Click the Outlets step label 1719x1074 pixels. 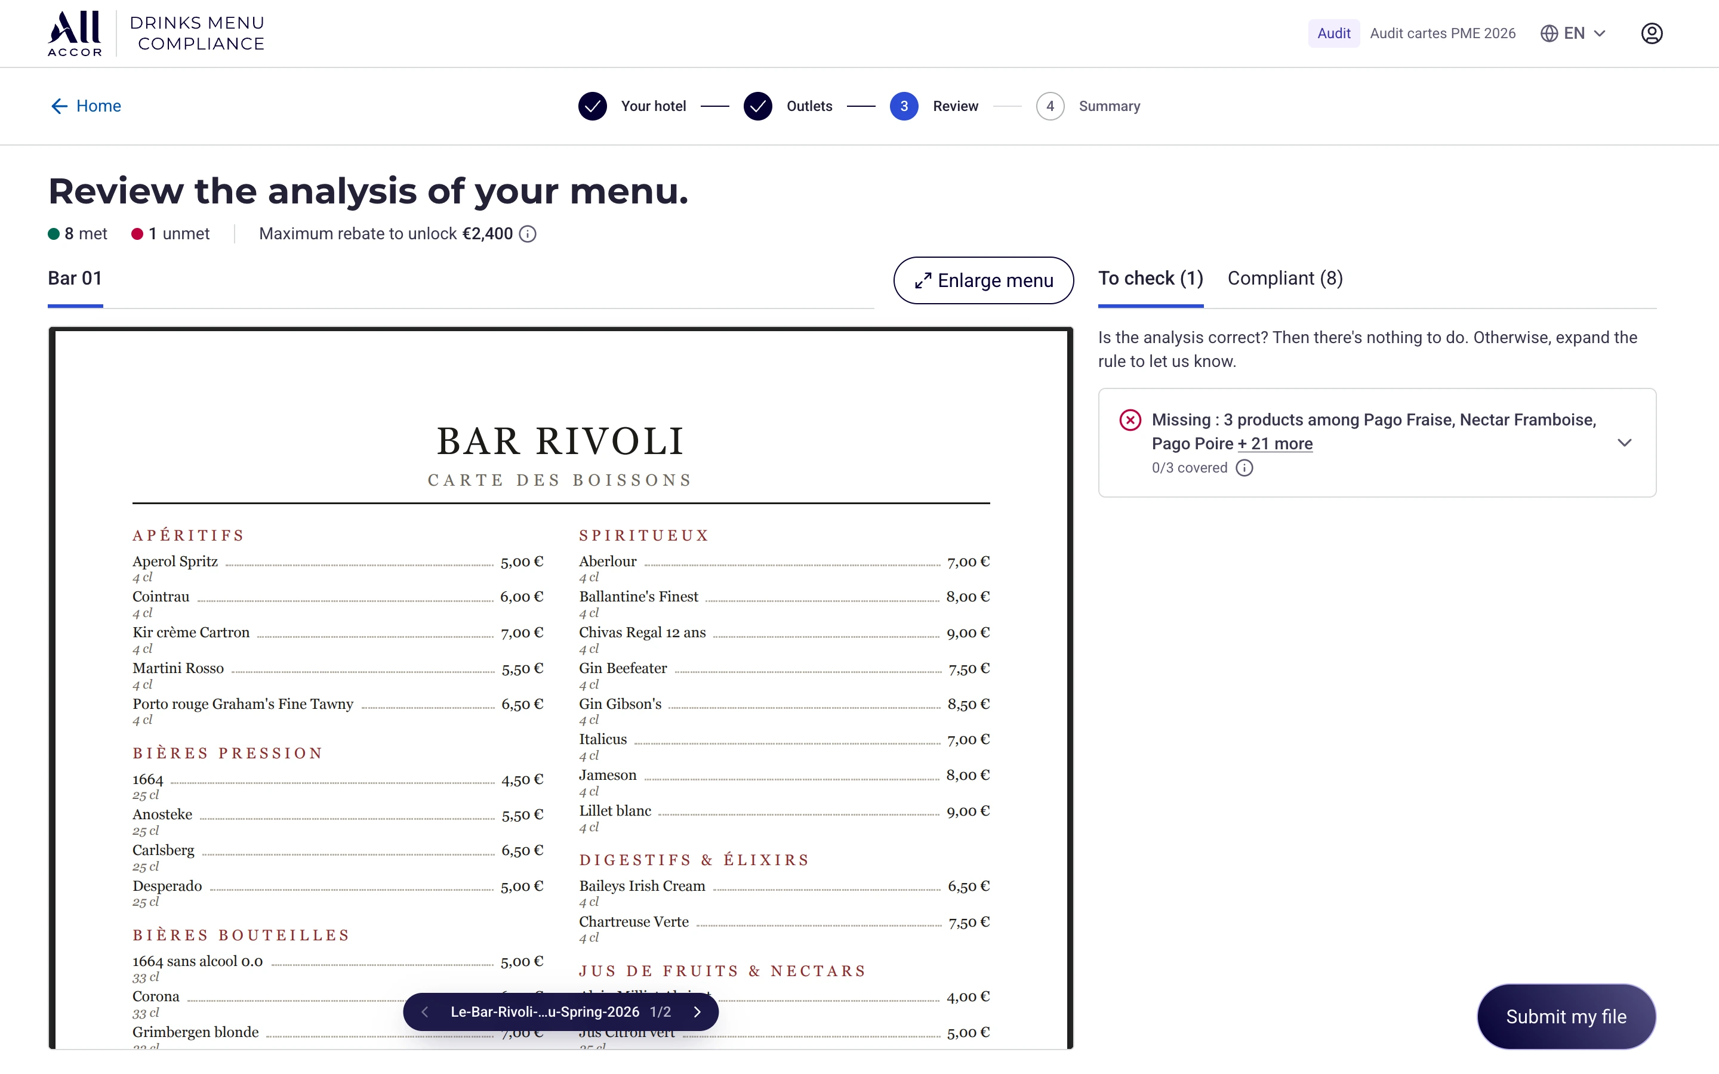809,106
